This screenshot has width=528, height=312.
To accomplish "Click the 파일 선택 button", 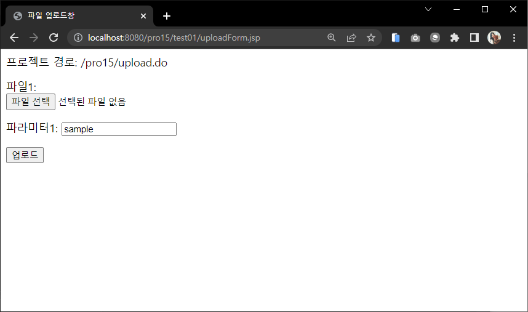I will coord(31,102).
